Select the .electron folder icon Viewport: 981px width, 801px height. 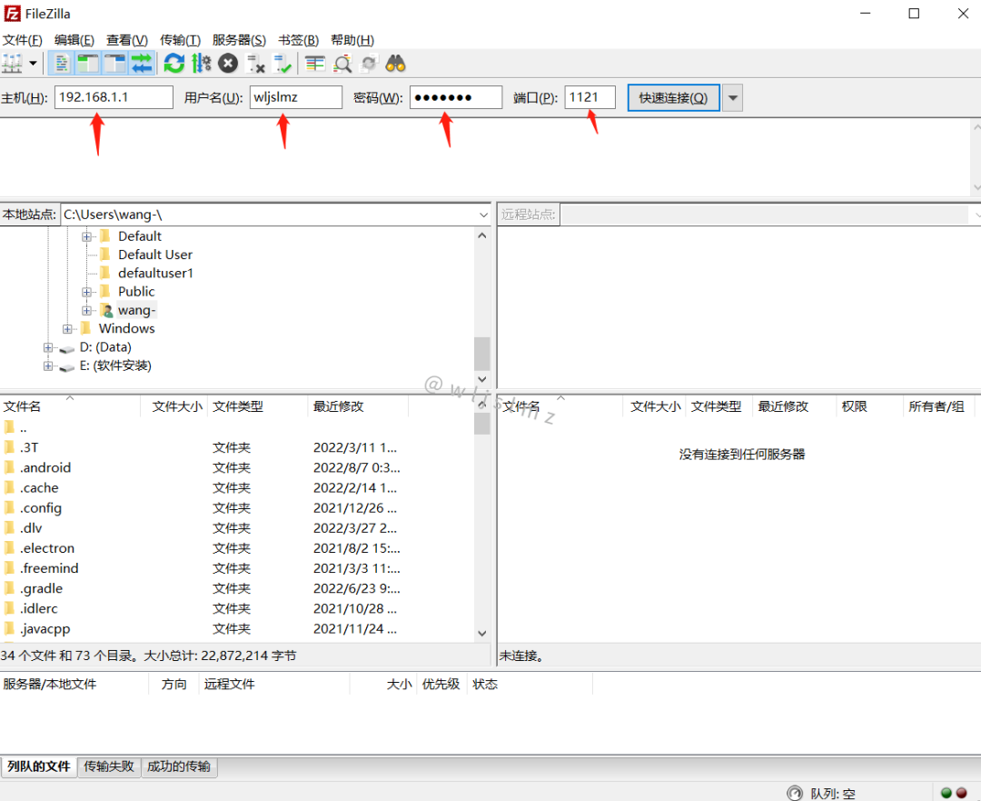click(x=9, y=548)
